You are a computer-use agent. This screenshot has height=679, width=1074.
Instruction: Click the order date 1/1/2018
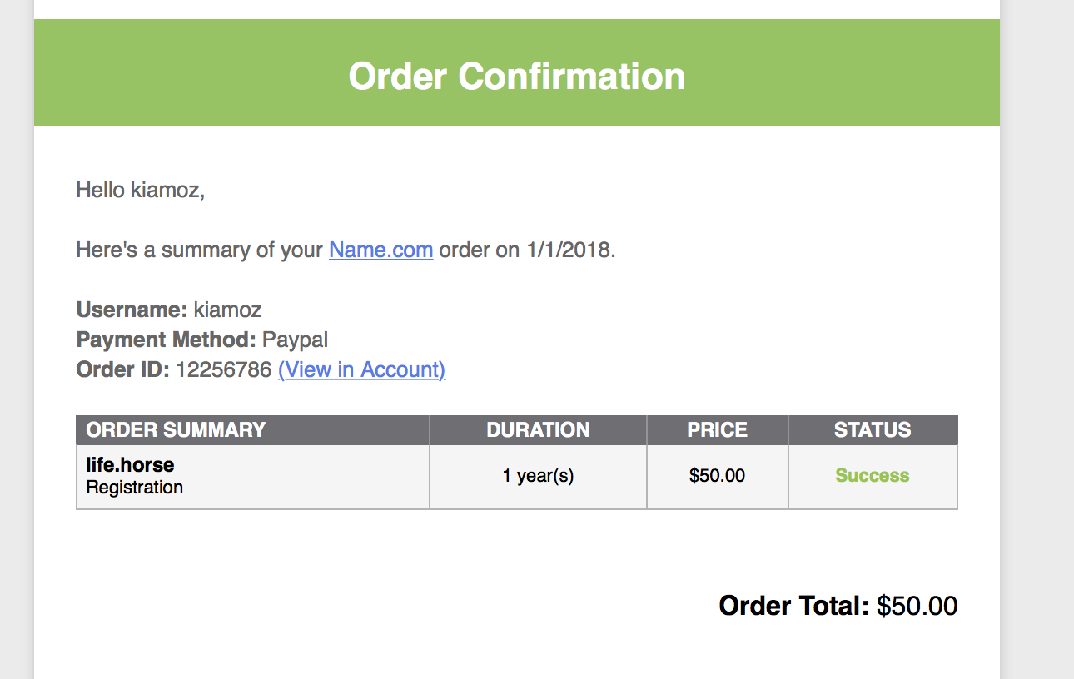pos(569,250)
